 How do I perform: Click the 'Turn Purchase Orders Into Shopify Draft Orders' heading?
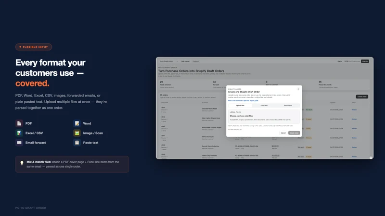191,71
